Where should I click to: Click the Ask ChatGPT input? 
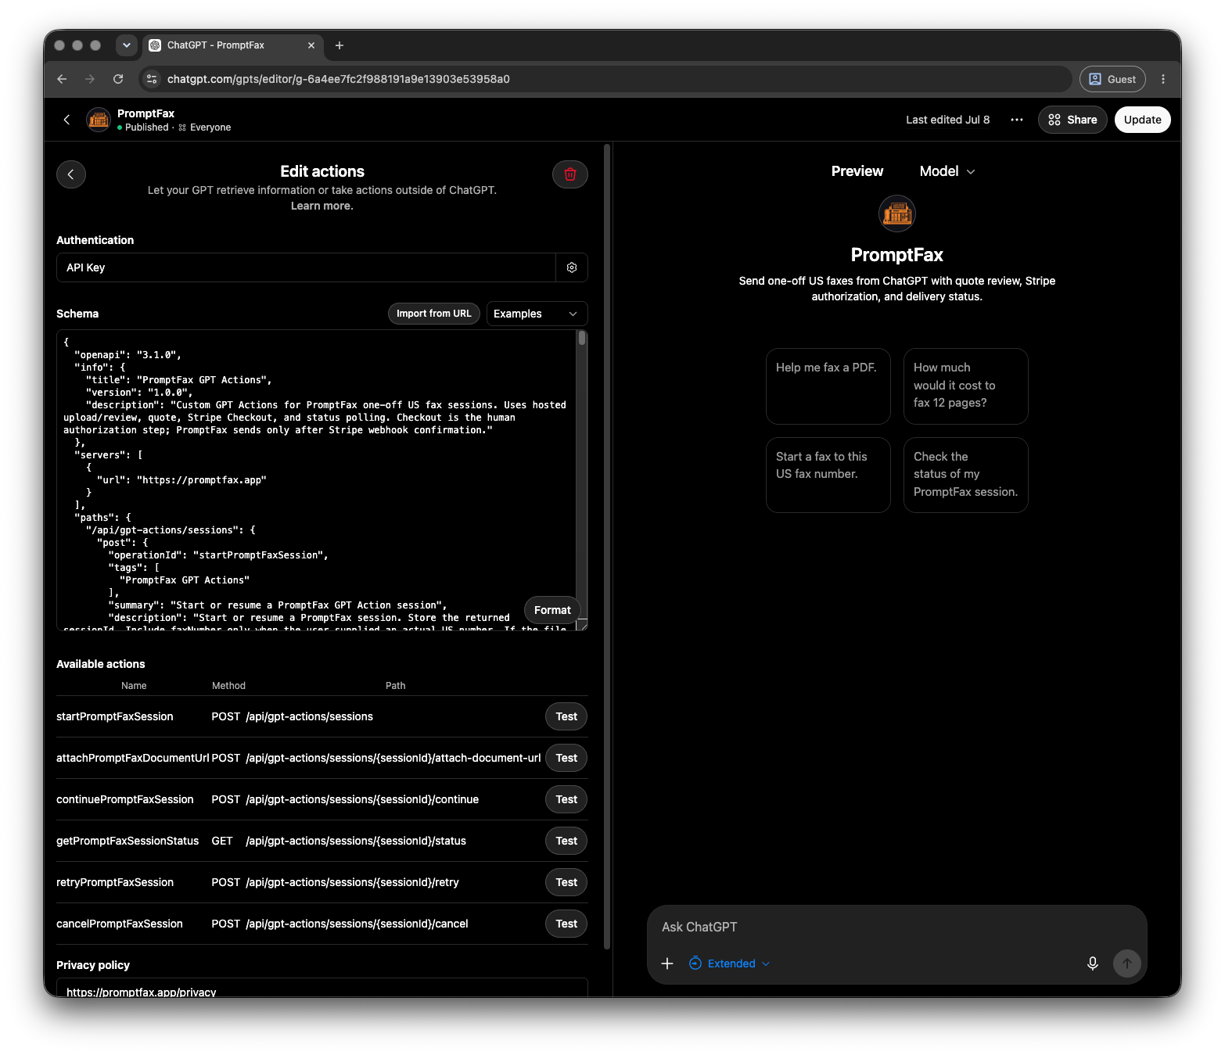896,927
